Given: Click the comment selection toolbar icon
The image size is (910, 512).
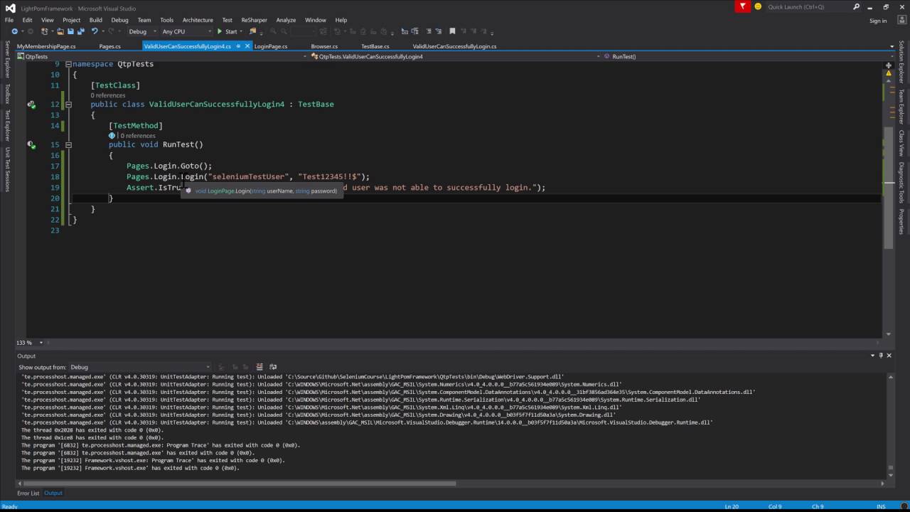Looking at the screenshot, I should (429, 31).
